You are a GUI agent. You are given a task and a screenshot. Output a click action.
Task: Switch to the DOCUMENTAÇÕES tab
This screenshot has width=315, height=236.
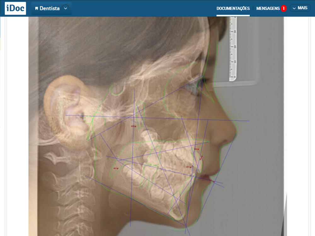[233, 8]
